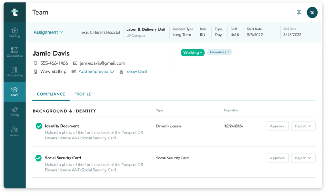Click the Show DoB link
The width and height of the screenshot is (326, 193).
(136, 72)
